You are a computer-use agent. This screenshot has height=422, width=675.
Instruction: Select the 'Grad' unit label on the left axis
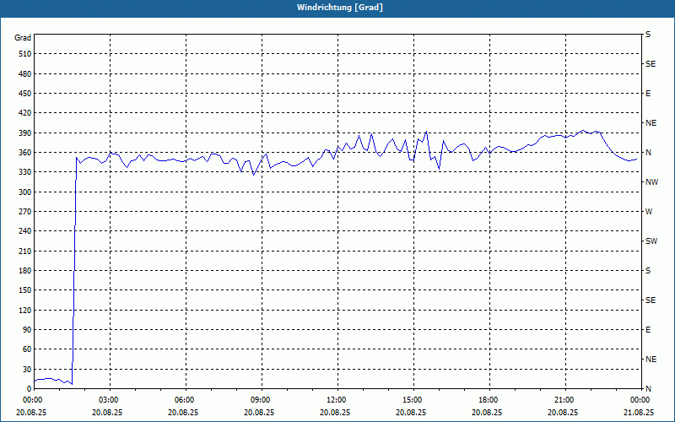click(x=23, y=38)
